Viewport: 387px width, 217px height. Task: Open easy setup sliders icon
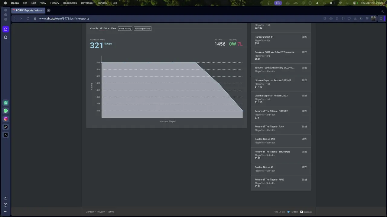click(367, 18)
